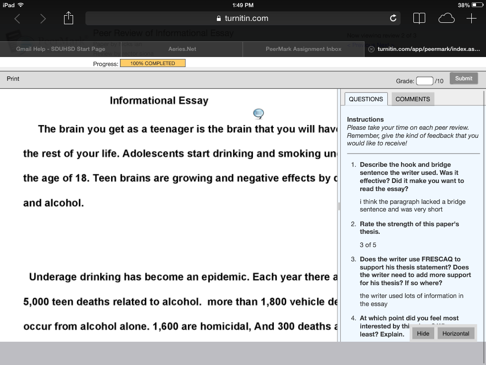The image size is (486, 365).
Task: Click the 'Progress:' label
Action: click(105, 64)
